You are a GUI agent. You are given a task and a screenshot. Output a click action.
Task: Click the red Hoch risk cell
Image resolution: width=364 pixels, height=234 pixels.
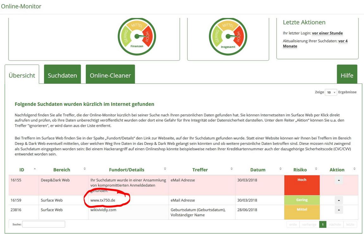pos(302,185)
